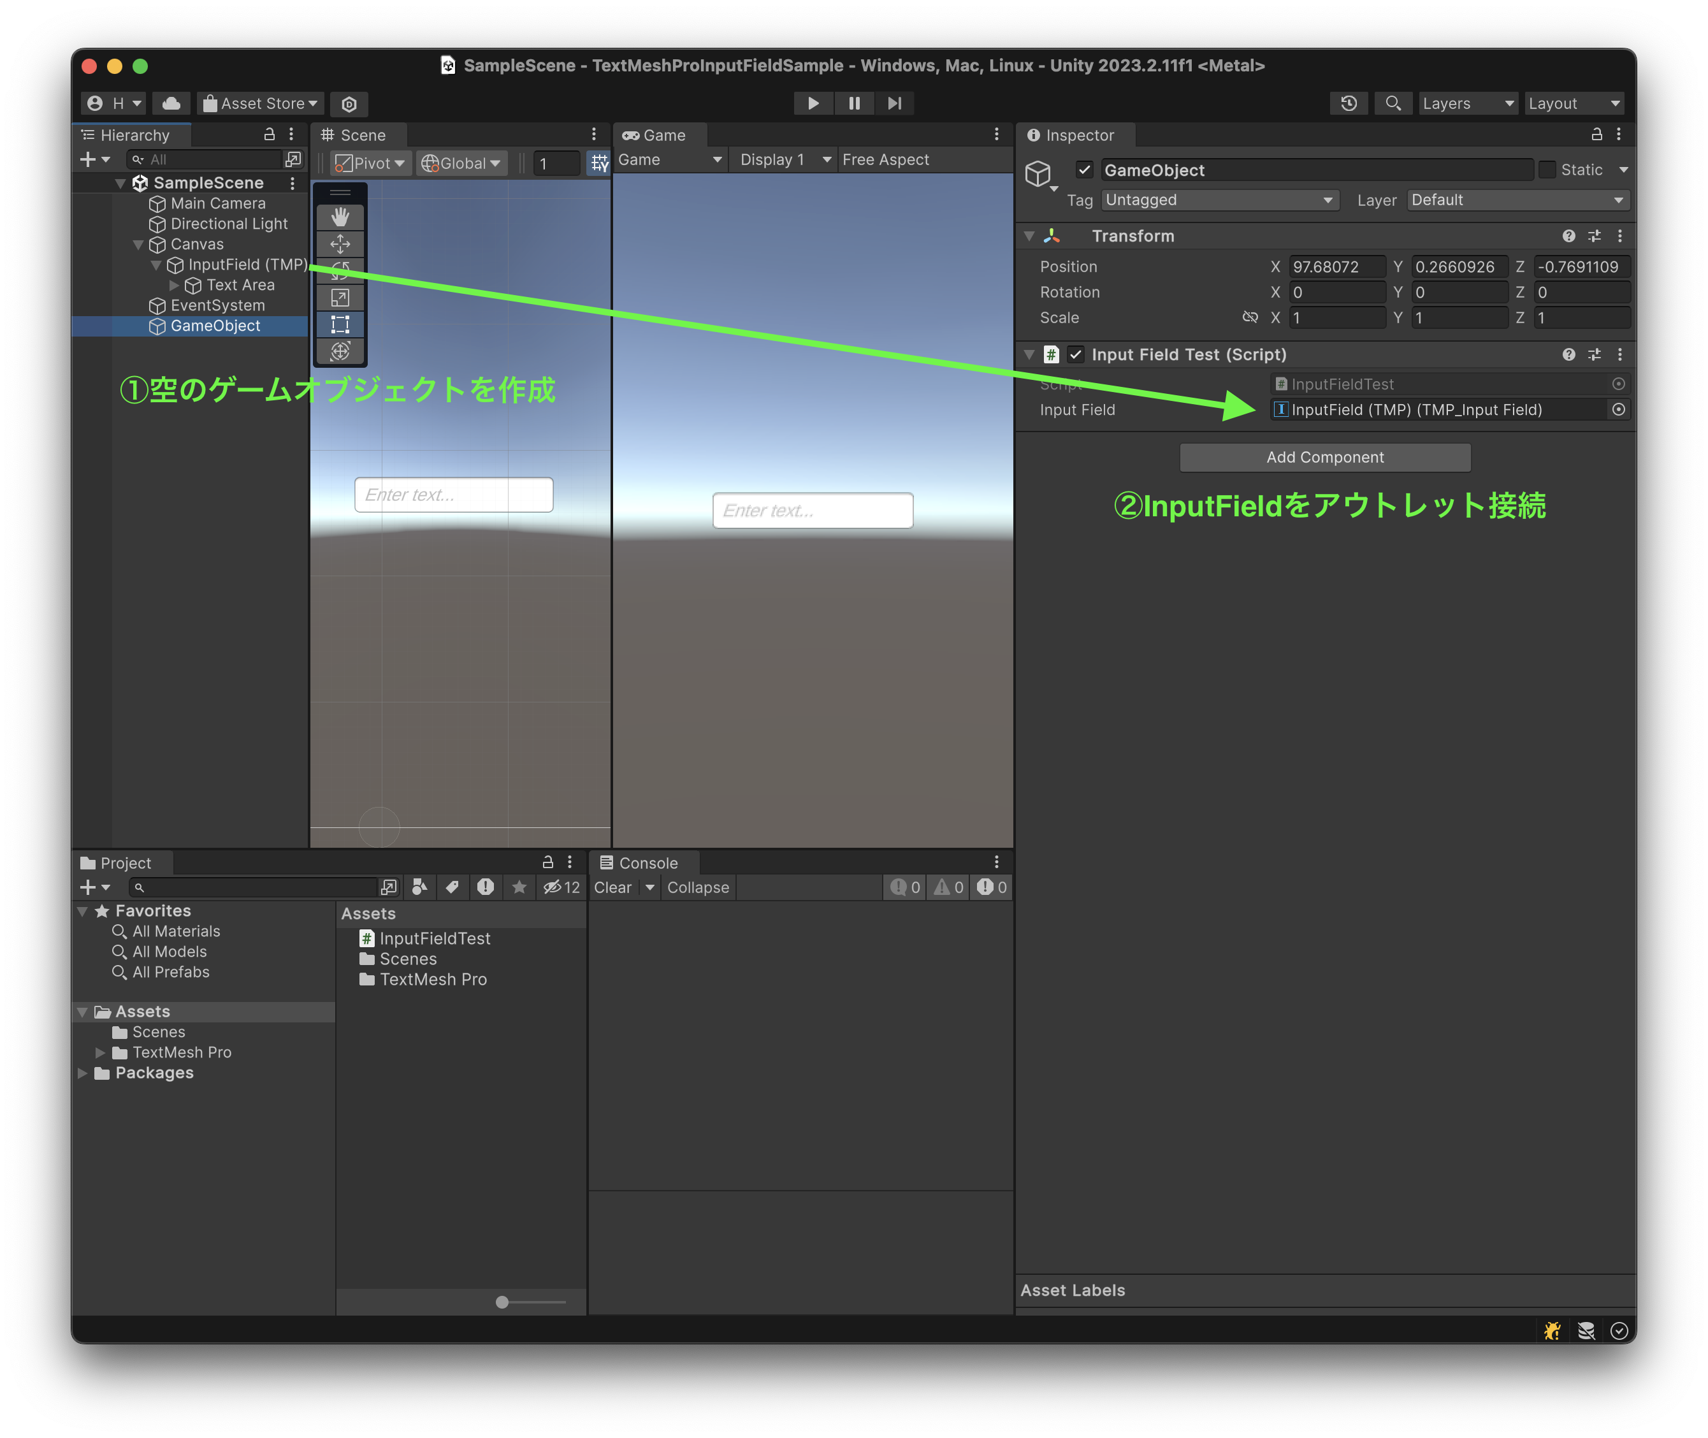Search by label in Project panel

point(452,887)
